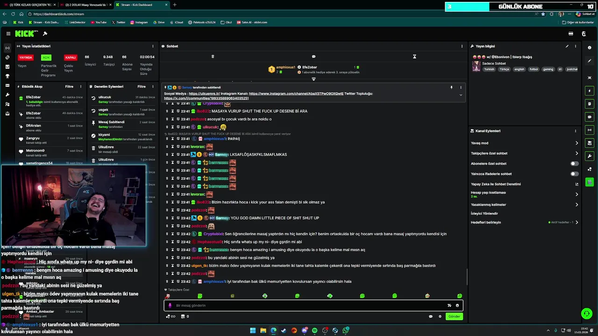Open the link icon in left sidebar
The image size is (598, 336).
point(7,57)
